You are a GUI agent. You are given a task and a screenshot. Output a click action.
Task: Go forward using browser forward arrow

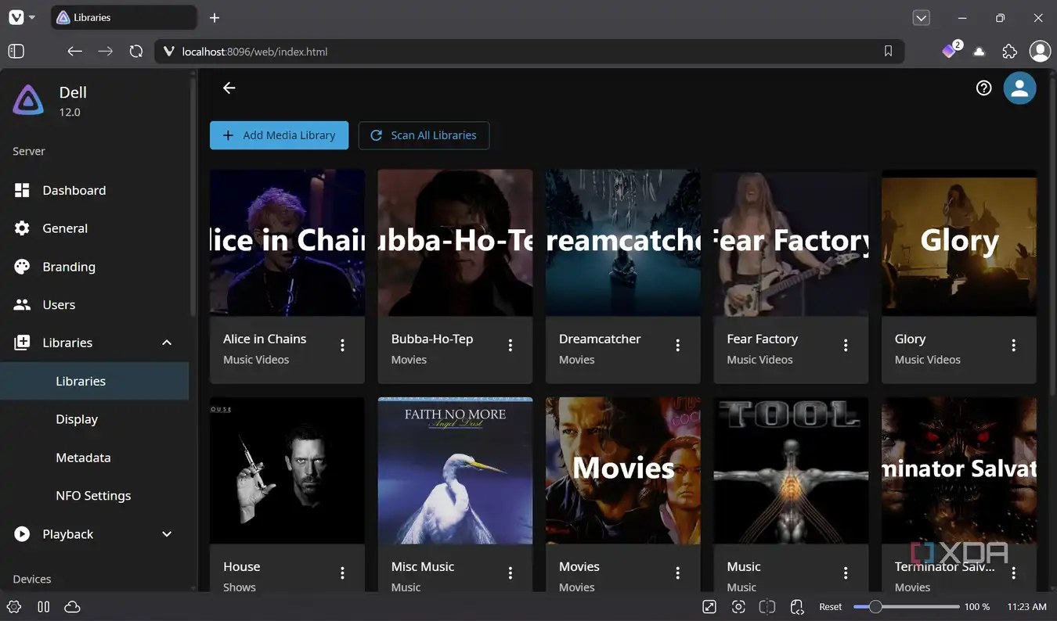point(106,51)
